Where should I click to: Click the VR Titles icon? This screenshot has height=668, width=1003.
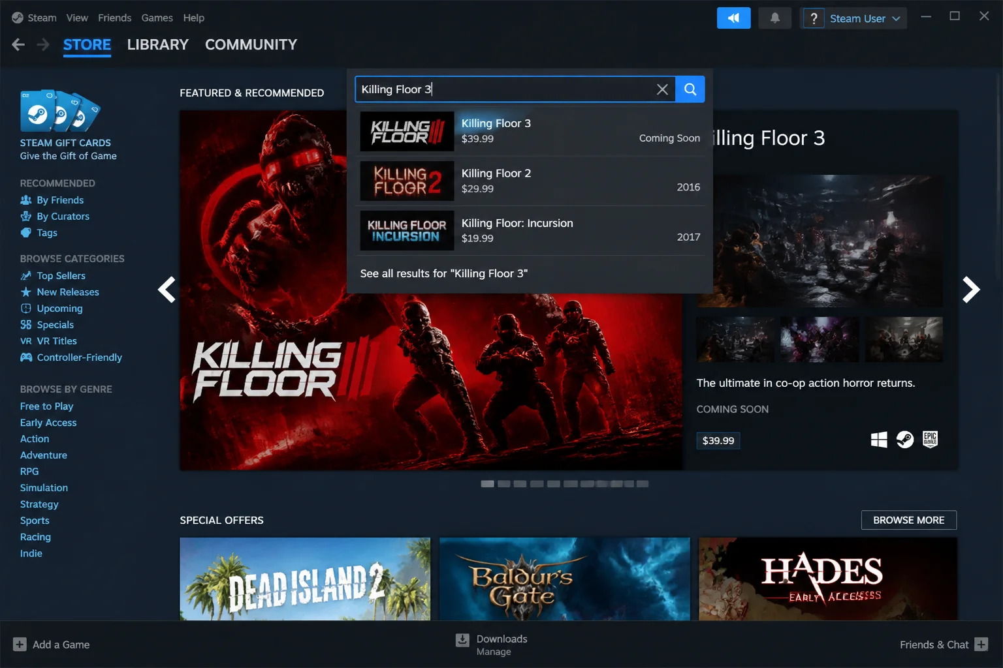[26, 341]
